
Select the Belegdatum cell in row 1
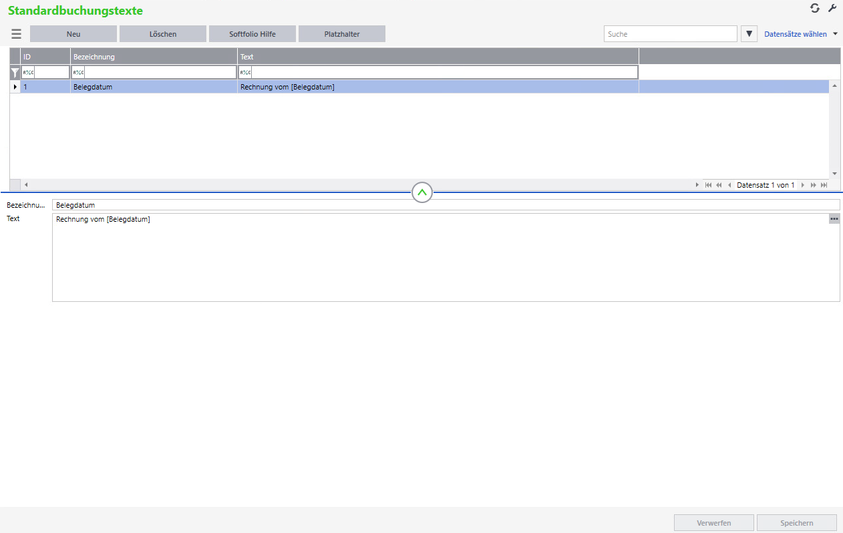(154, 87)
